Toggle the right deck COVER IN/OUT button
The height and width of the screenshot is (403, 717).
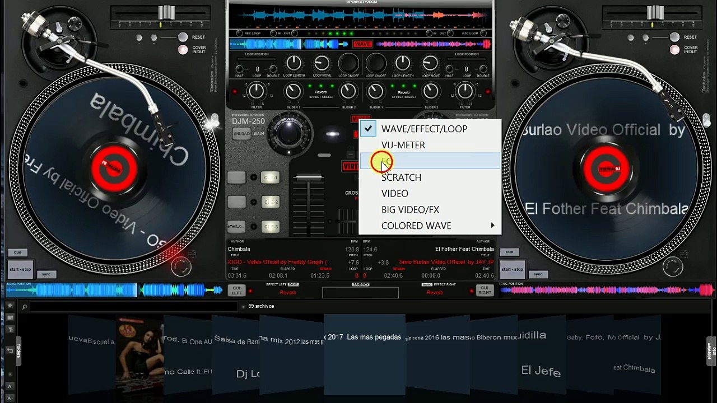(x=674, y=49)
